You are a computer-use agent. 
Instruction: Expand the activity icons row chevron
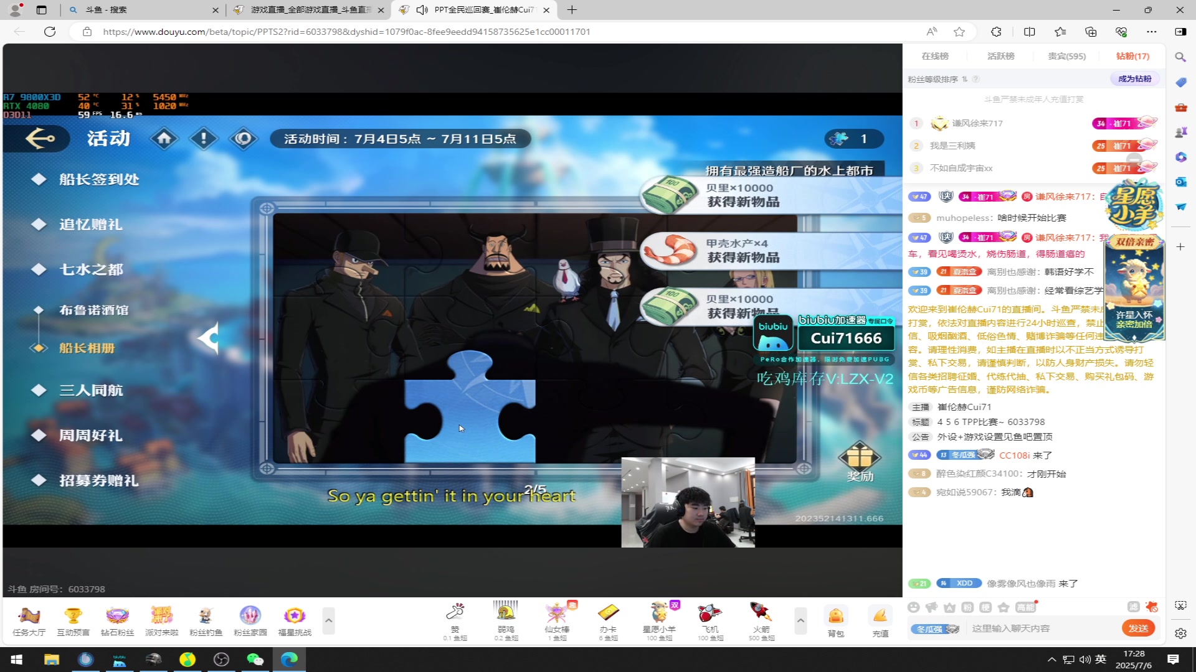click(x=328, y=620)
